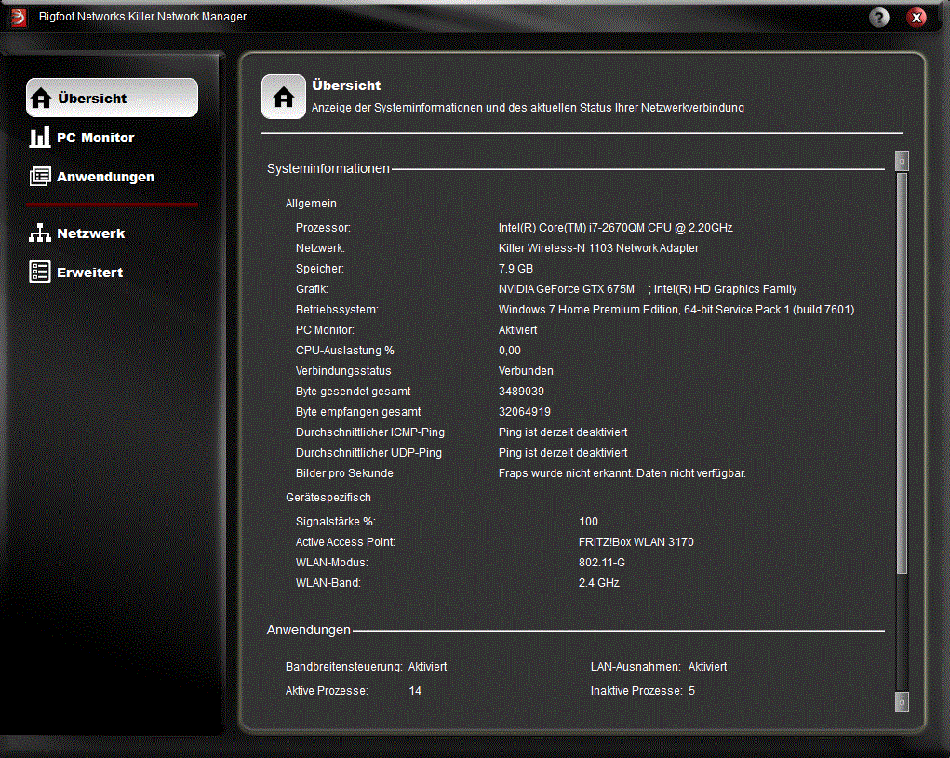This screenshot has height=758, width=950.
Task: Click the Bigfoot Killer logo icon
Action: [x=19, y=18]
